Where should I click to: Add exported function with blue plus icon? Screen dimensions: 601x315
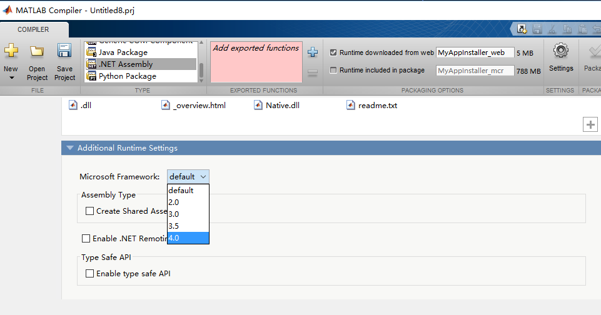[313, 52]
